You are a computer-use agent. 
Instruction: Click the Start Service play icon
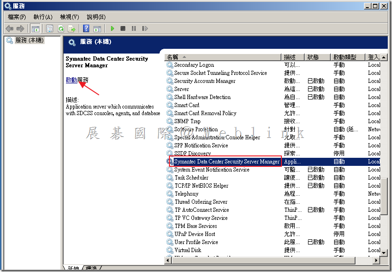(112, 28)
